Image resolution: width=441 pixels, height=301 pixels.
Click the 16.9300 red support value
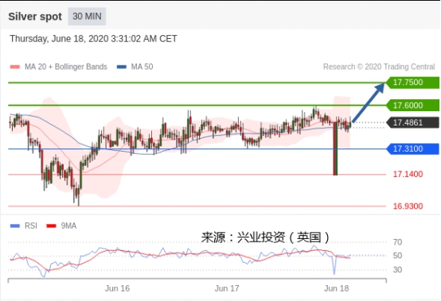pos(408,206)
